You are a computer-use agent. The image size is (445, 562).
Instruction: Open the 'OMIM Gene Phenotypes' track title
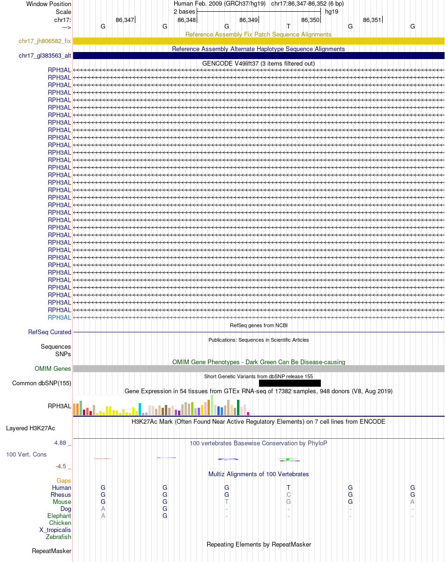tap(258, 362)
